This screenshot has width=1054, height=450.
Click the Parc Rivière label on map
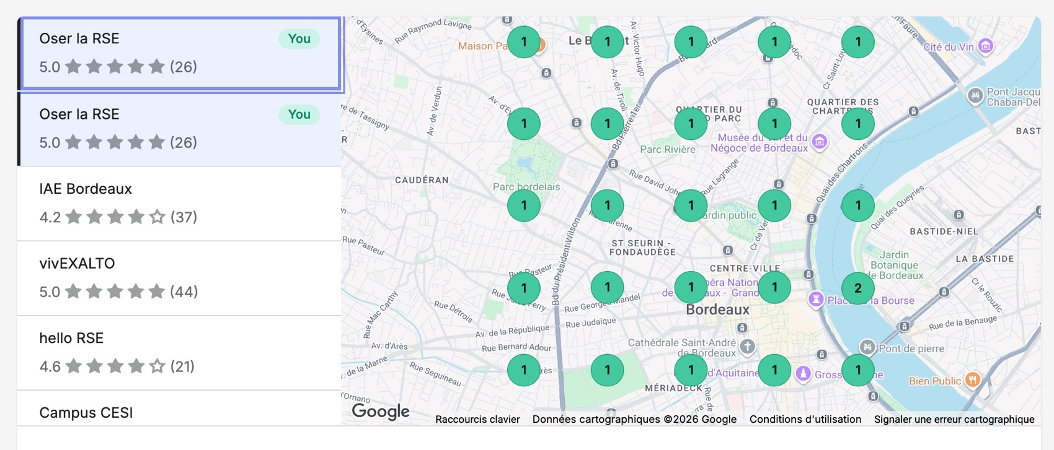click(668, 149)
